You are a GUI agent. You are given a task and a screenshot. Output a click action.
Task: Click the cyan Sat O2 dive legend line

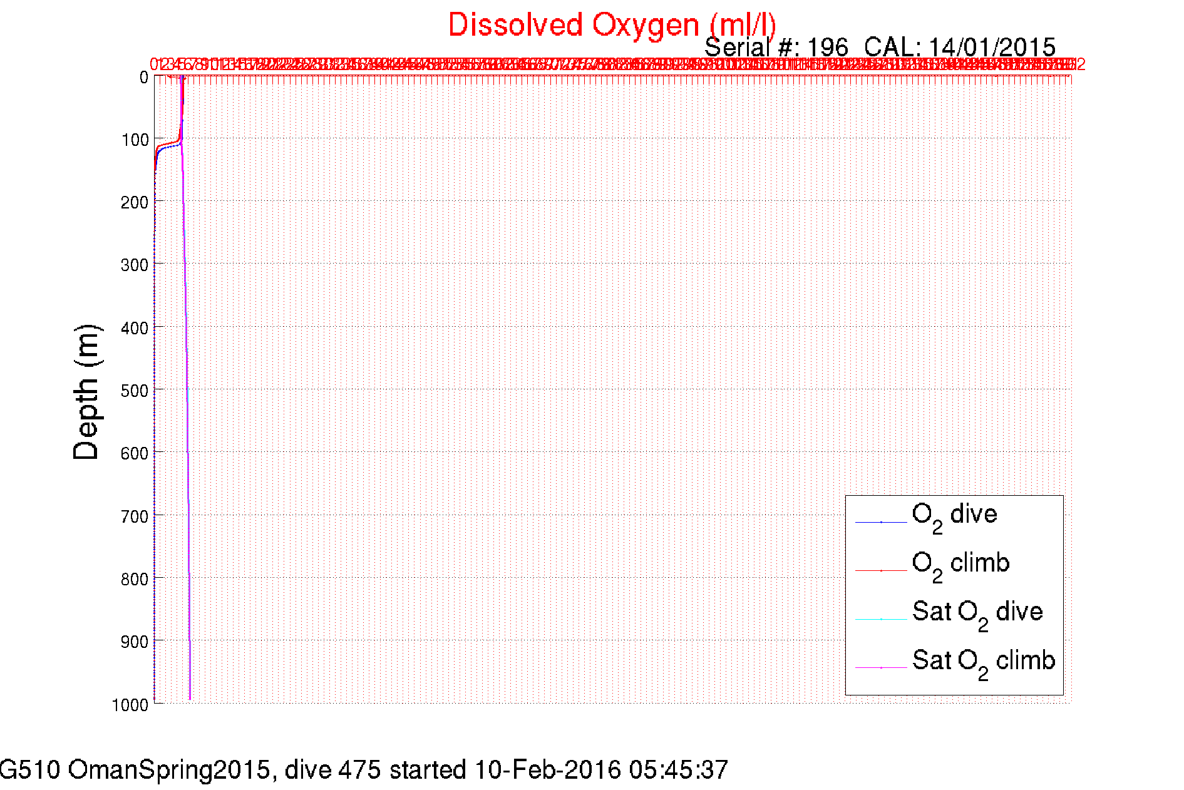881,619
